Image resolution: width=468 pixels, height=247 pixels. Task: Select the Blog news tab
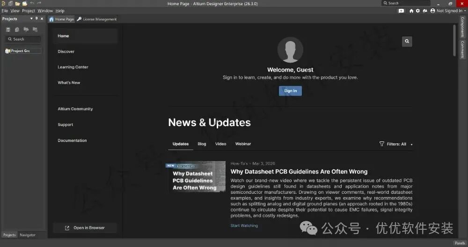[x=202, y=144]
